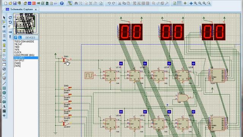Select the 2D Circle drawing tool
The width and height of the screenshot is (243, 137).
point(4,93)
